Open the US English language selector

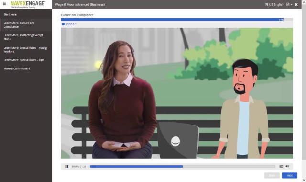(x=274, y=4)
